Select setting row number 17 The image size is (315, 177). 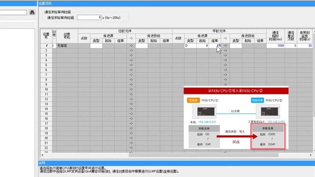(46, 123)
